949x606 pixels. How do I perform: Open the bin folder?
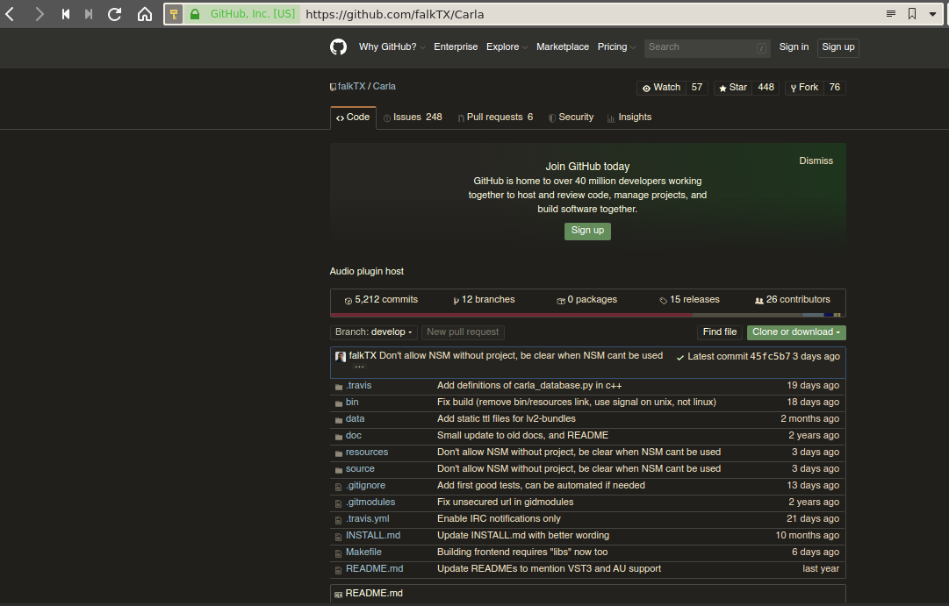tap(352, 403)
